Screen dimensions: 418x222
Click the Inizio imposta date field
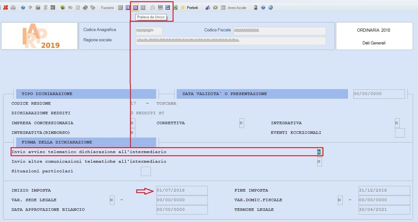tap(182, 190)
